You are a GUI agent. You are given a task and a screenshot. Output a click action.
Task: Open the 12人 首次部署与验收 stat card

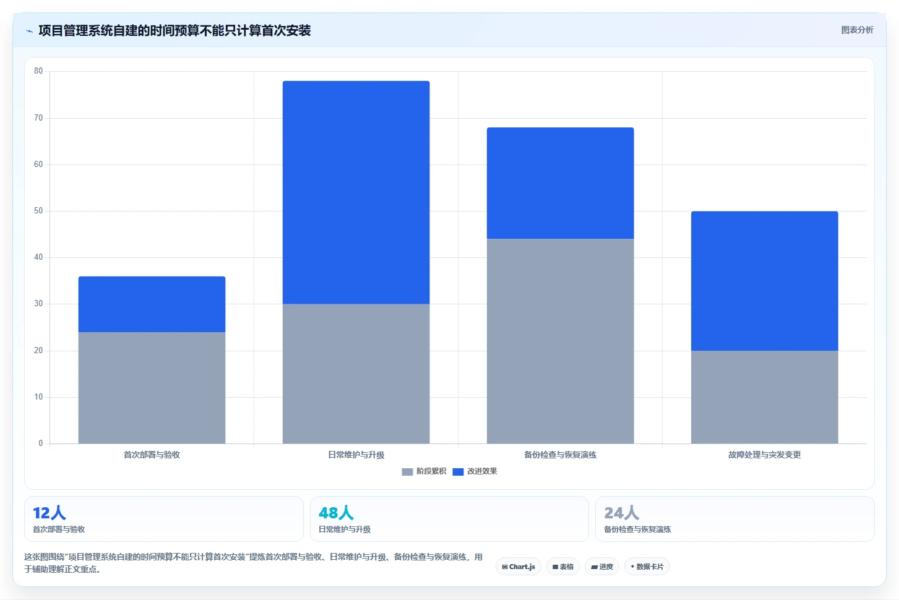point(164,519)
